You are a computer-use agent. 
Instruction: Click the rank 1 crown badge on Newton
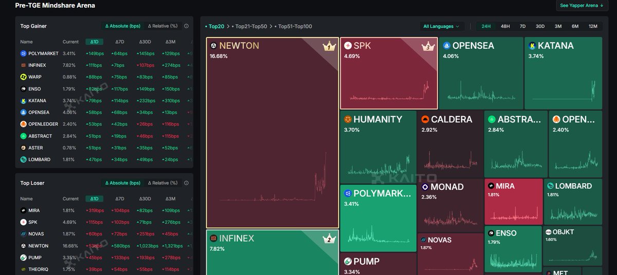[329, 47]
